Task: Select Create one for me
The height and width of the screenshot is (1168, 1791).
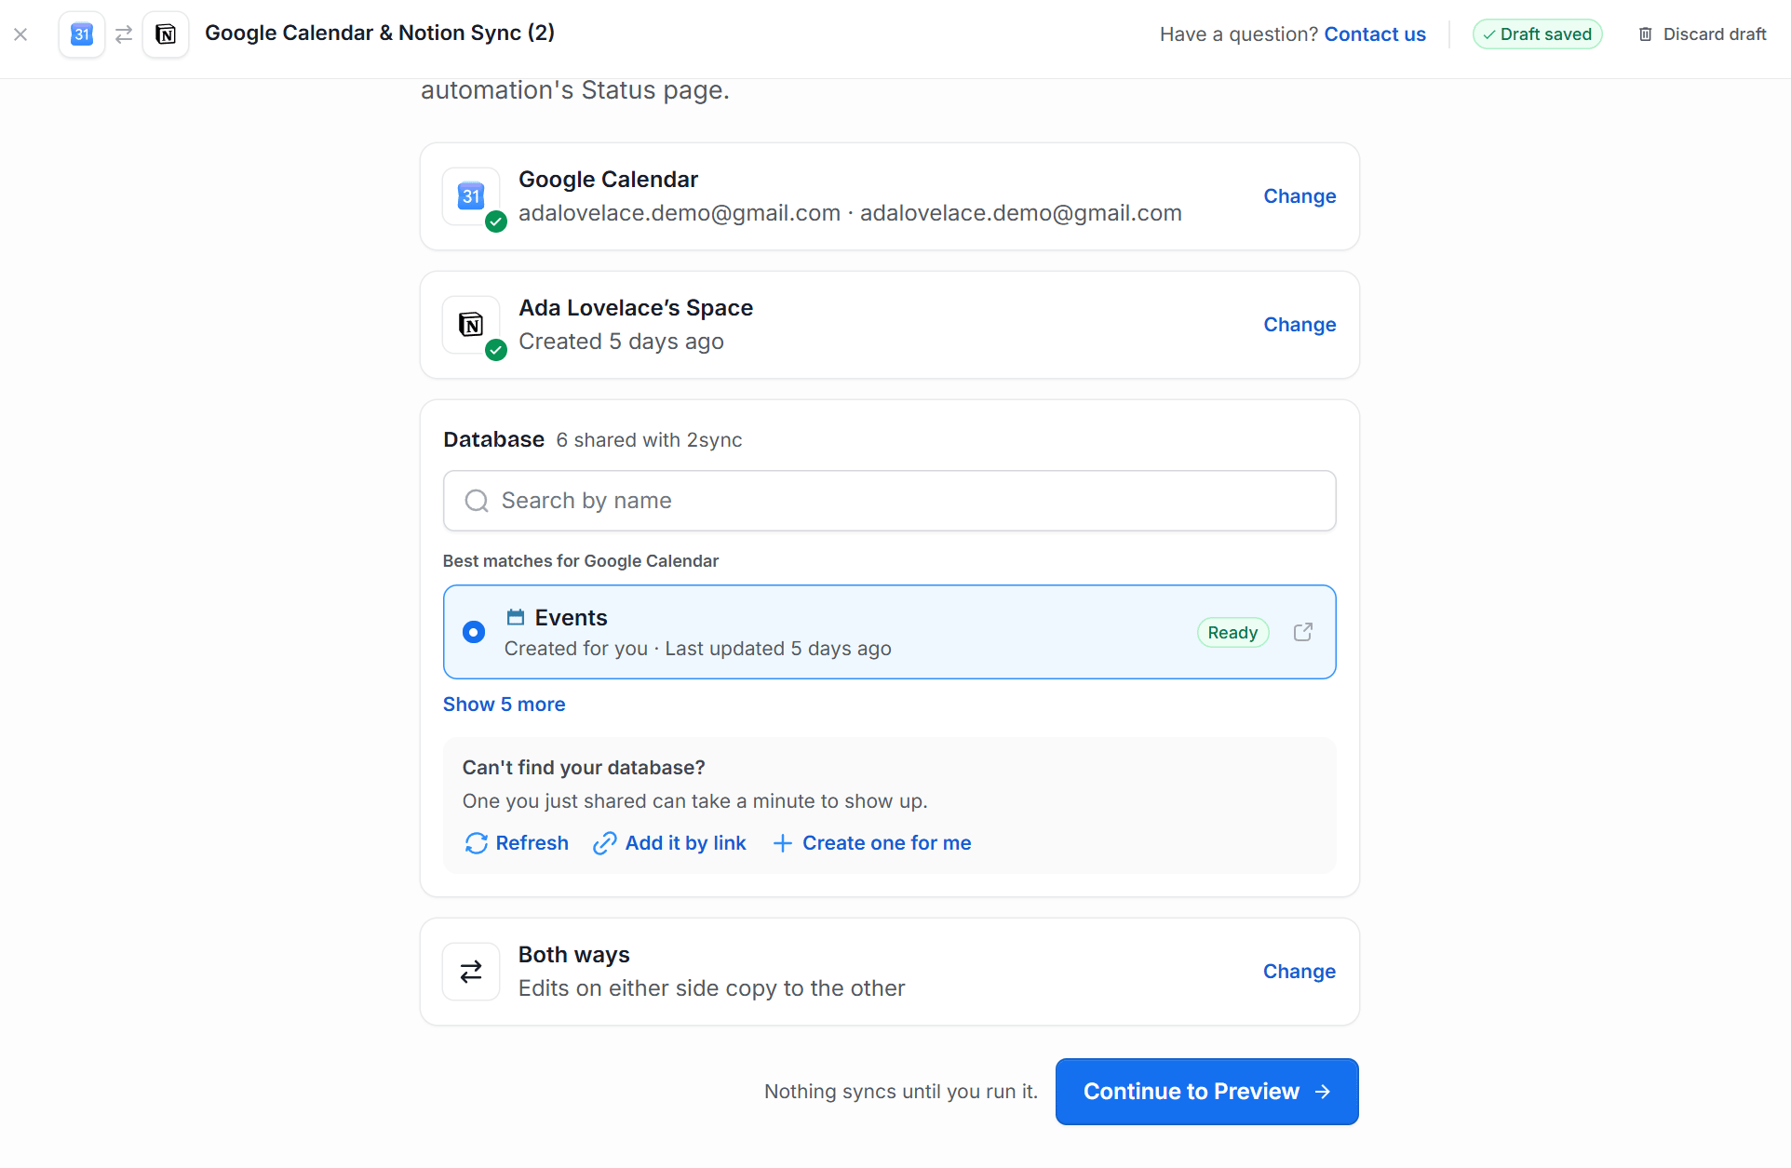Action: tap(872, 843)
